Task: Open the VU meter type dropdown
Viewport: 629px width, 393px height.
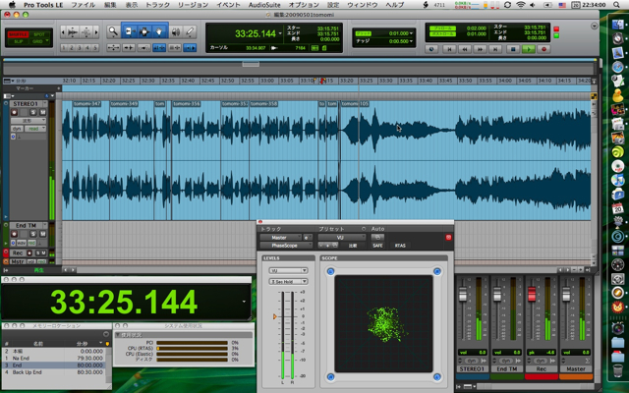Action: (x=288, y=270)
